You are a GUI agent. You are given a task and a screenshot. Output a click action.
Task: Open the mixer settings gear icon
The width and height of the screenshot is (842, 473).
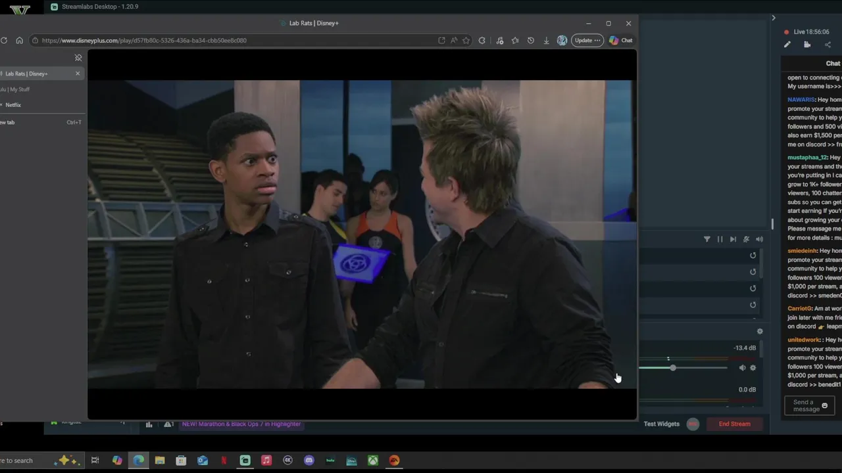(760, 332)
